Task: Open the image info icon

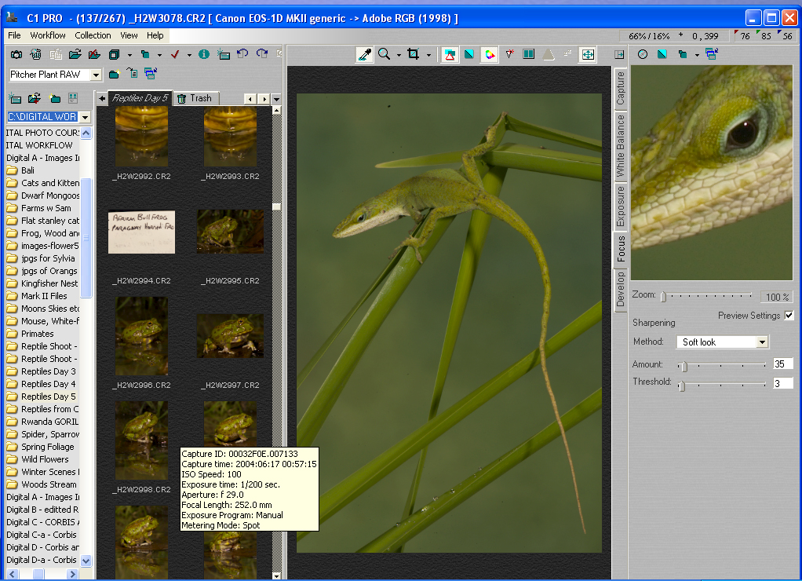Action: (x=205, y=54)
